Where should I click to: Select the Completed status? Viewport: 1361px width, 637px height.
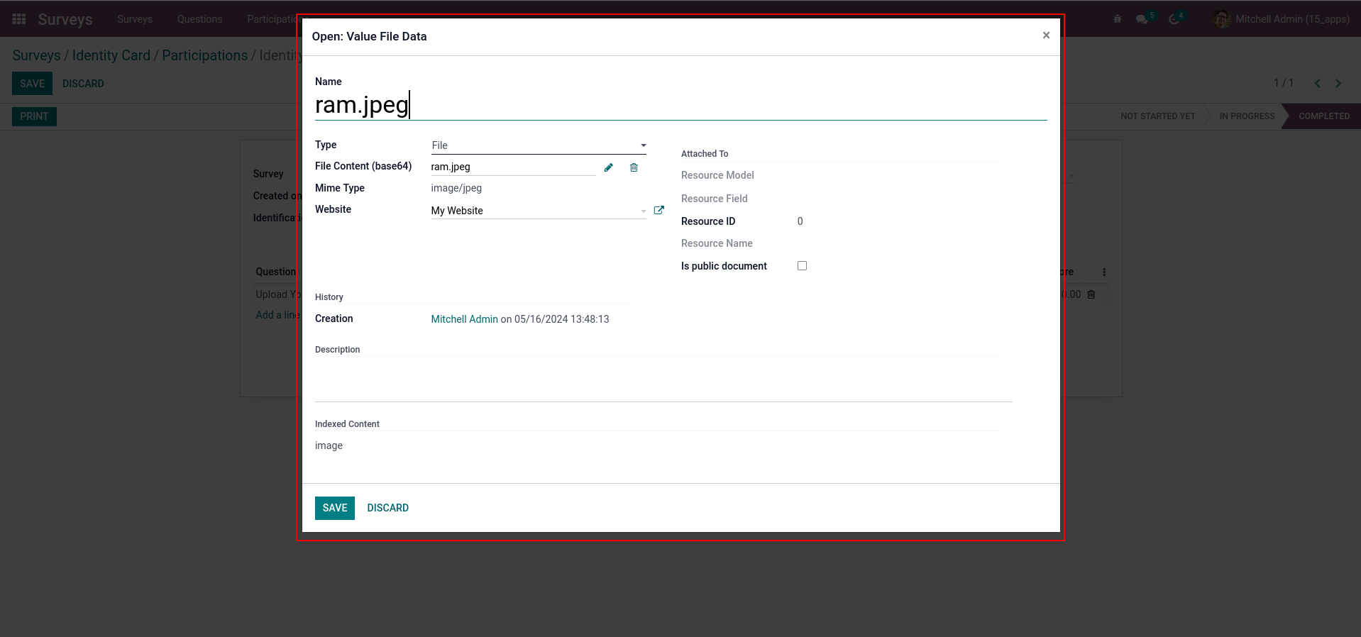[x=1324, y=116]
